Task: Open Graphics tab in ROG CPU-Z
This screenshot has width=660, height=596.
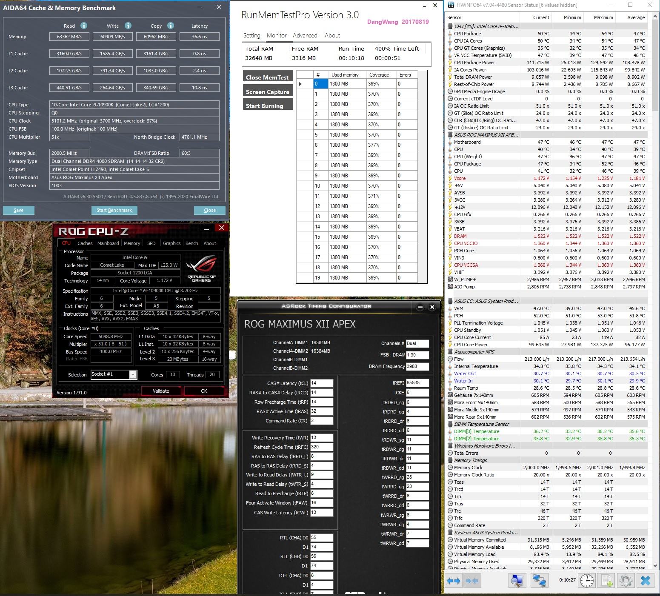Action: point(172,243)
